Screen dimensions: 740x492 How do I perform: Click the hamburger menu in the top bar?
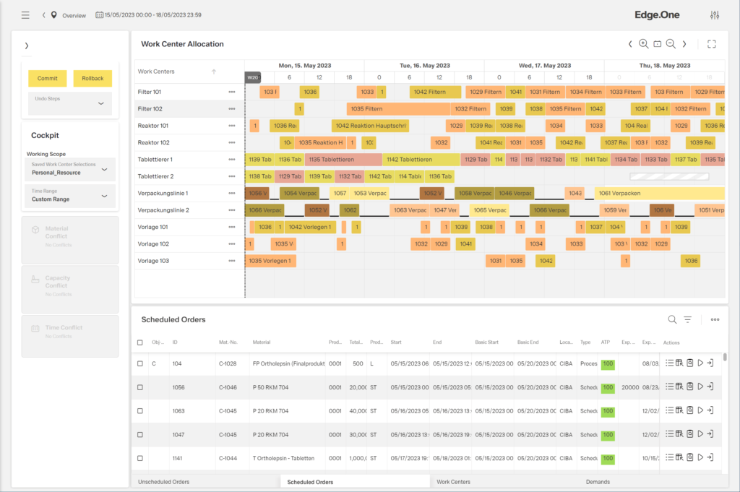pos(25,14)
